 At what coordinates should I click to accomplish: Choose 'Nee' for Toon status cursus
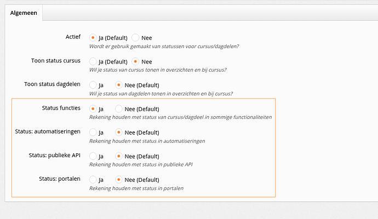[x=136, y=61]
